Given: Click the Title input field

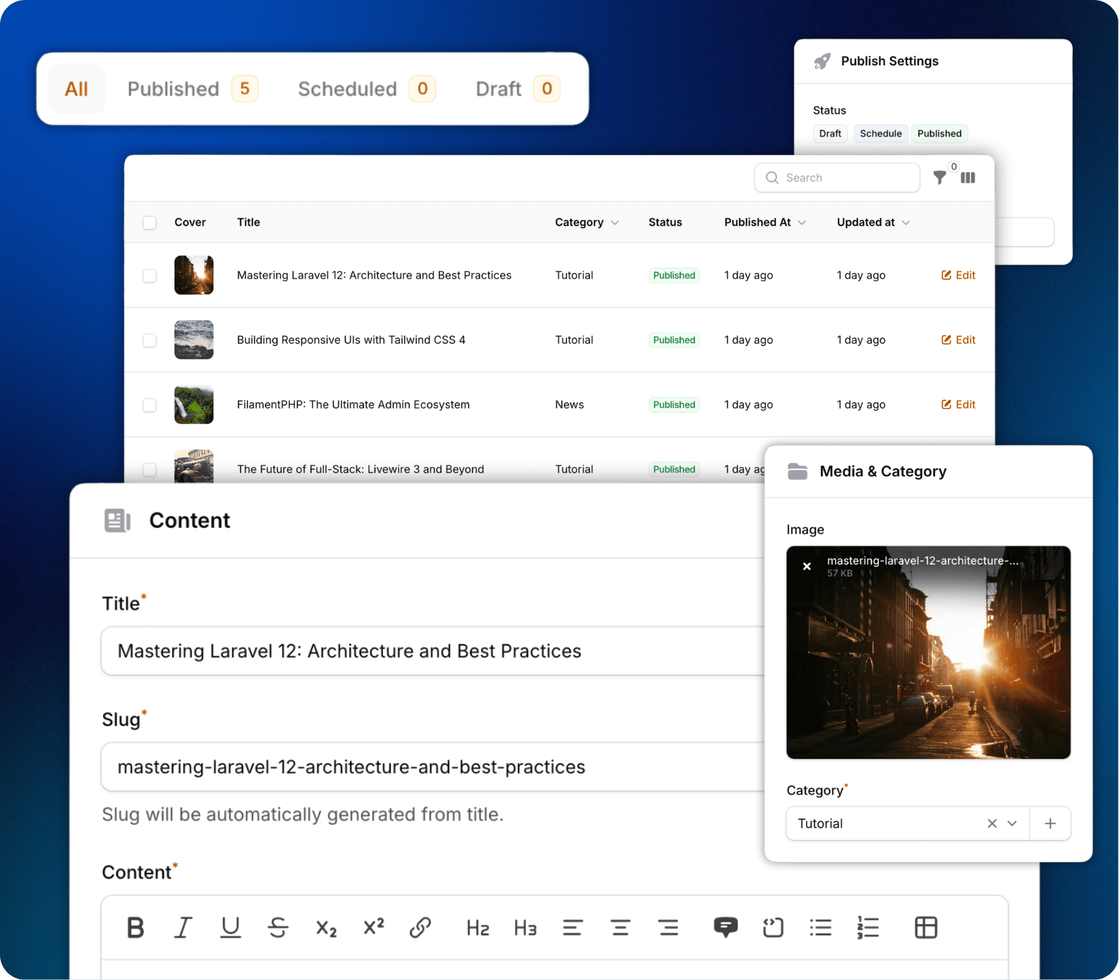Looking at the screenshot, I should coord(433,650).
